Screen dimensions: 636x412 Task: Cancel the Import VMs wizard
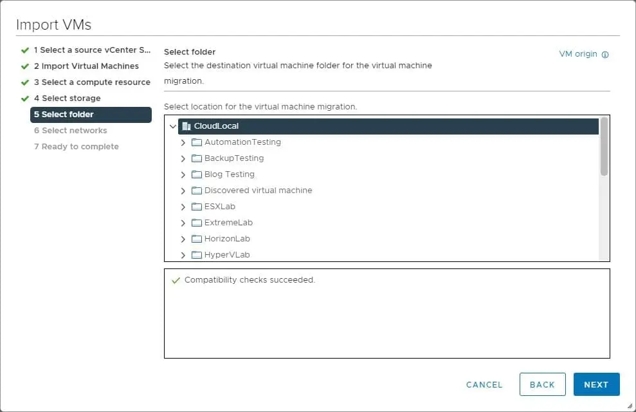(484, 384)
